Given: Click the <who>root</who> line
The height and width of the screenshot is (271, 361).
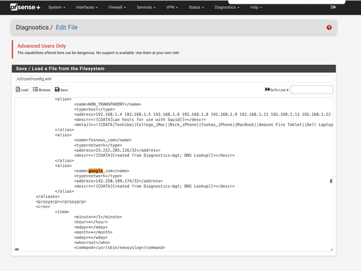Looking at the screenshot, I should point(92,242).
